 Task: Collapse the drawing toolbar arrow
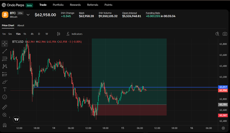tap(10, 117)
